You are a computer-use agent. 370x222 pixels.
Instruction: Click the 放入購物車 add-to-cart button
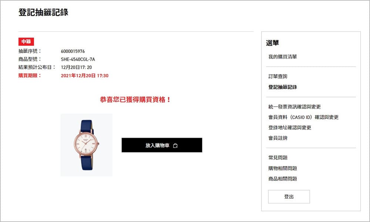(162, 145)
